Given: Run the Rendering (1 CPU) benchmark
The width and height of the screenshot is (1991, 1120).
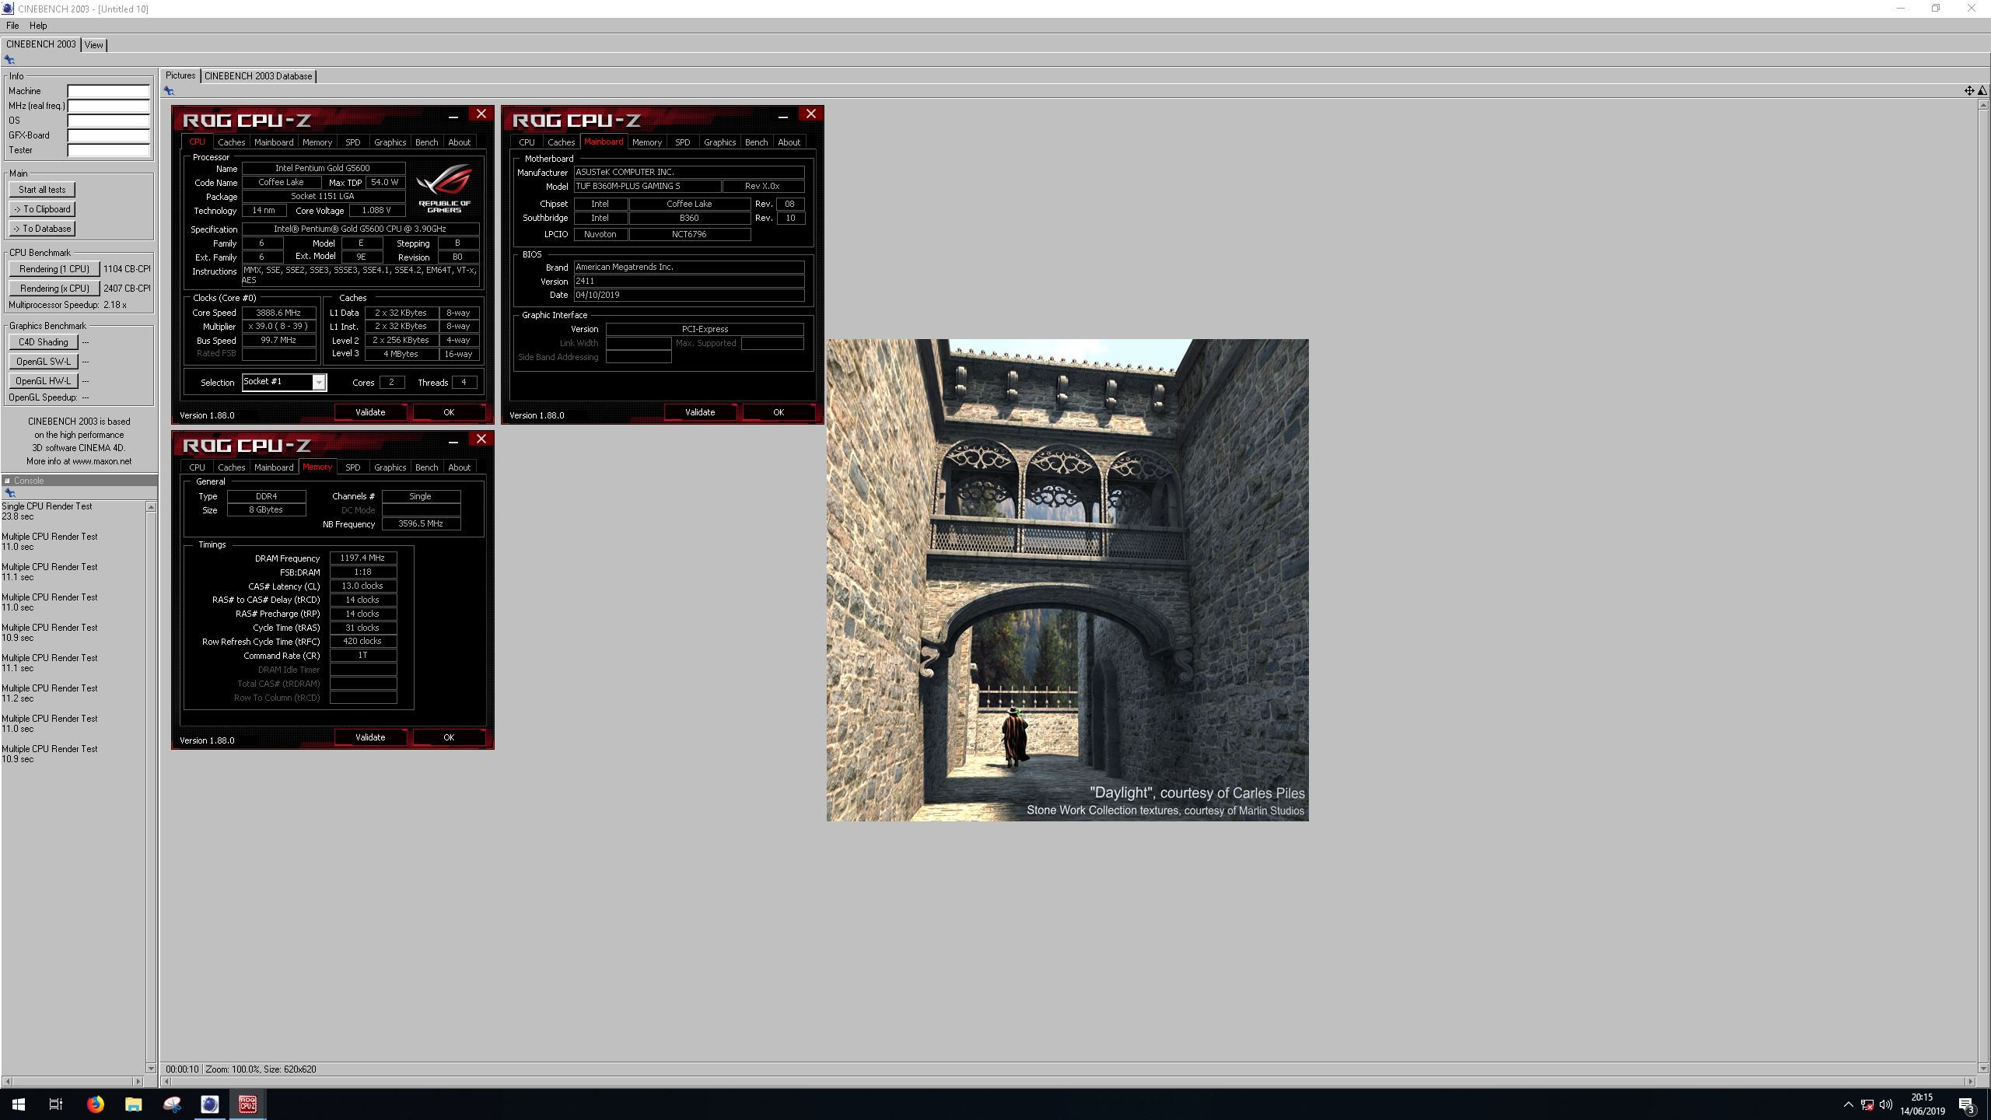Looking at the screenshot, I should tap(54, 269).
